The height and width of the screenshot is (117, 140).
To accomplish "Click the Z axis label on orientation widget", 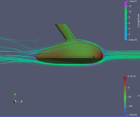I will [x=15, y=95].
